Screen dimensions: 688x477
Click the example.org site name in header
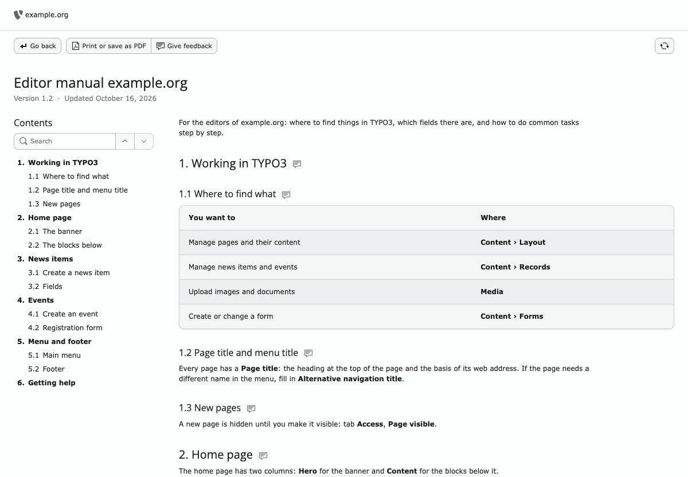[47, 15]
